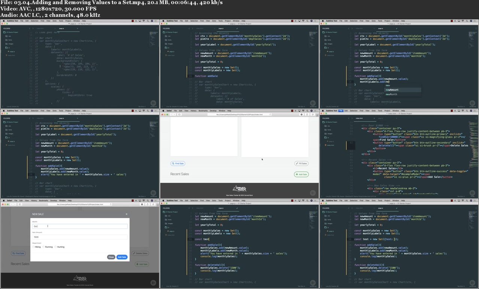Switch to index.html tab in the HTML editor frame

tap(360, 118)
